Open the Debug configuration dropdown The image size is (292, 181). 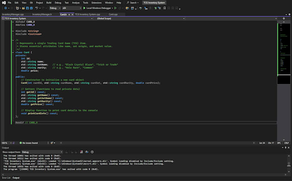click(x=55, y=8)
